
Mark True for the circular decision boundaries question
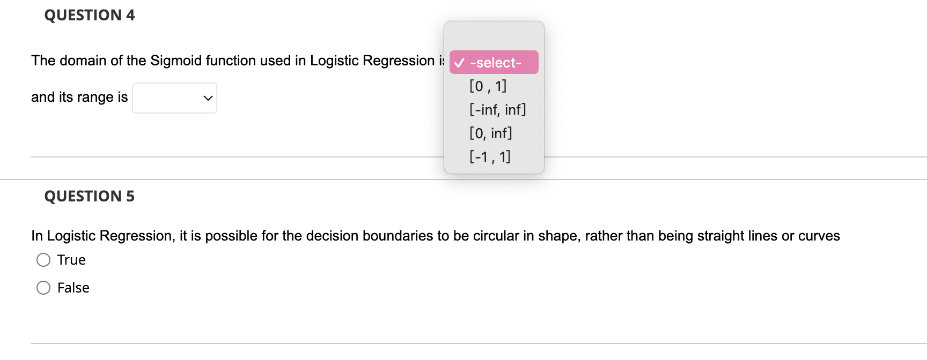click(x=43, y=259)
